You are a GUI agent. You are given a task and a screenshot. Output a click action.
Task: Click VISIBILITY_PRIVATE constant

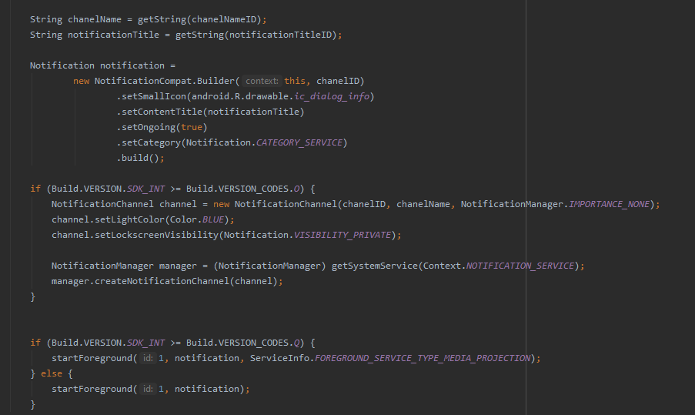[x=342, y=235]
